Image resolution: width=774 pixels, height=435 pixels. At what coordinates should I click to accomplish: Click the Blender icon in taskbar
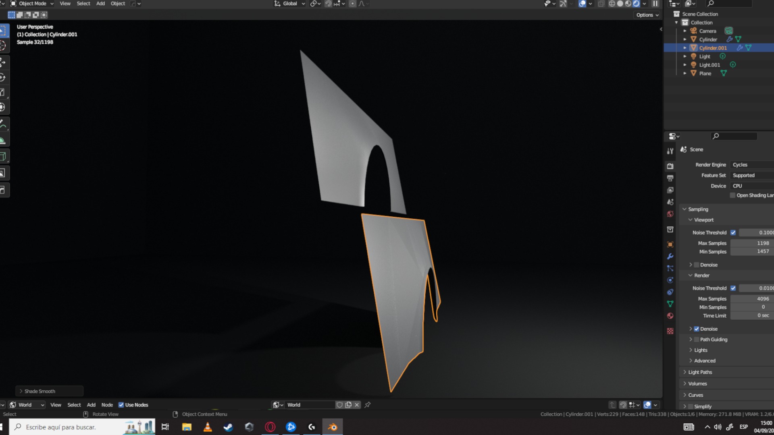[x=333, y=427]
